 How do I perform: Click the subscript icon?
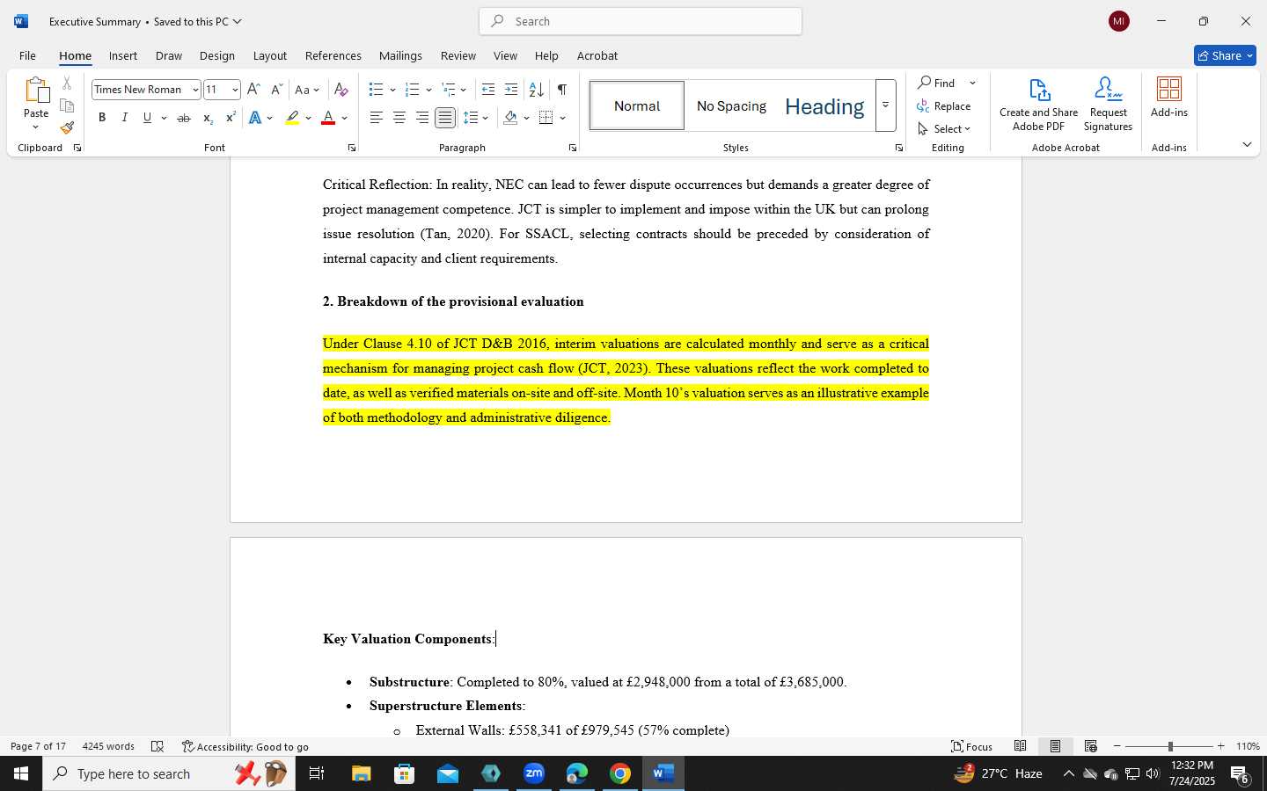[x=208, y=118]
